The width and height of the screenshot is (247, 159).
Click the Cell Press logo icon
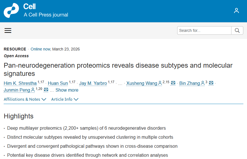point(11,11)
